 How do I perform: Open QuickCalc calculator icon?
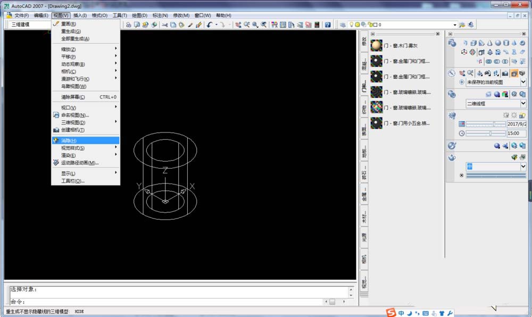[317, 25]
